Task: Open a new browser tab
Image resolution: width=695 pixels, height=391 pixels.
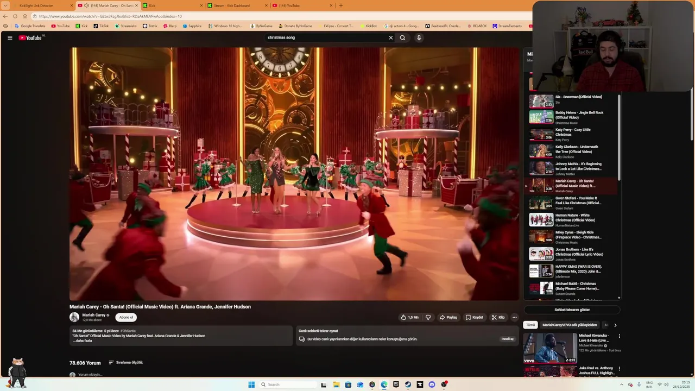Action: point(341,5)
